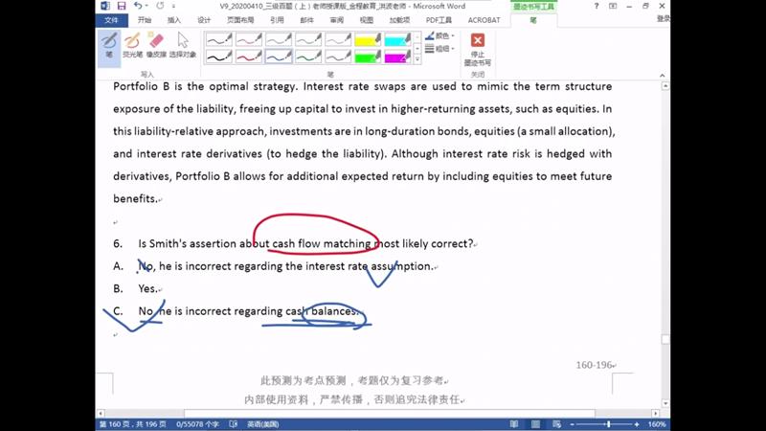Open the File (文件) tab
The image size is (766, 431).
click(x=111, y=20)
